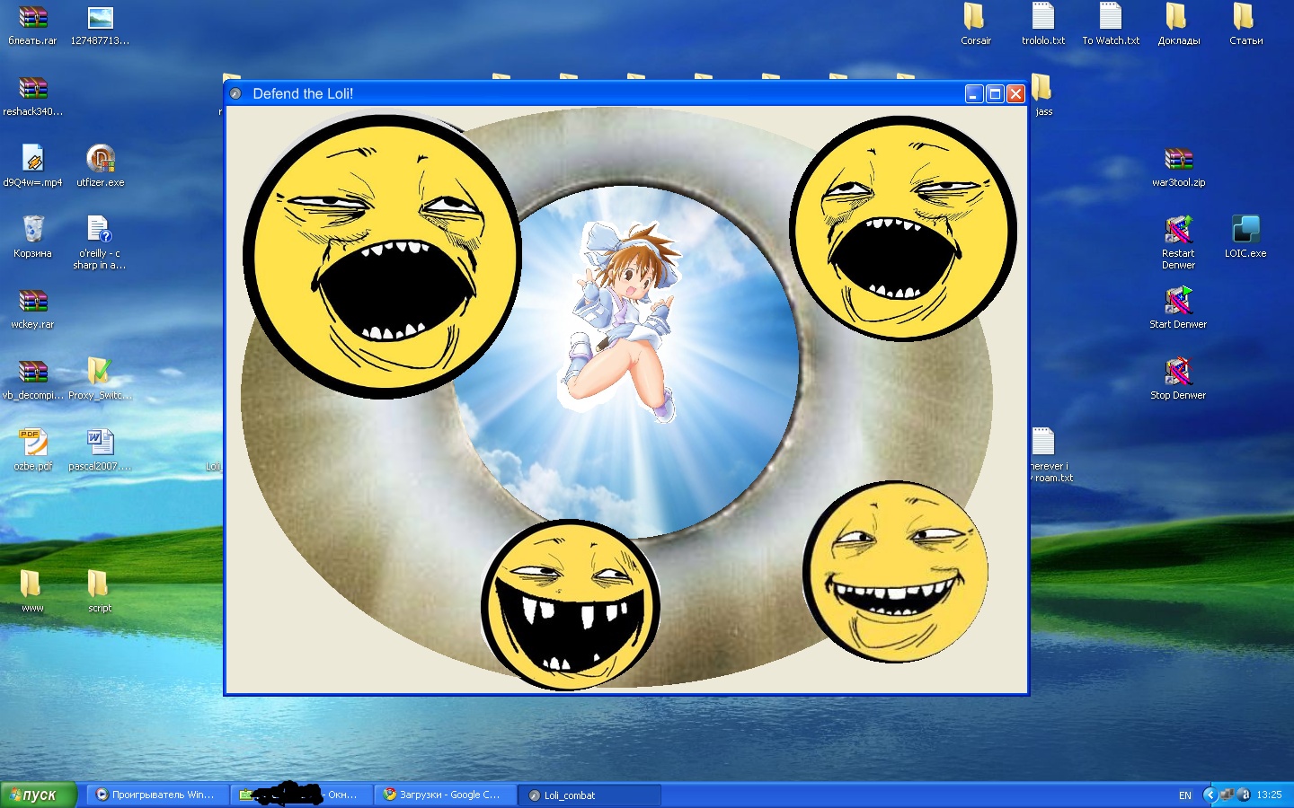Select the d9Q4w=.mp4 video file
The image size is (1294, 808).
tap(32, 167)
